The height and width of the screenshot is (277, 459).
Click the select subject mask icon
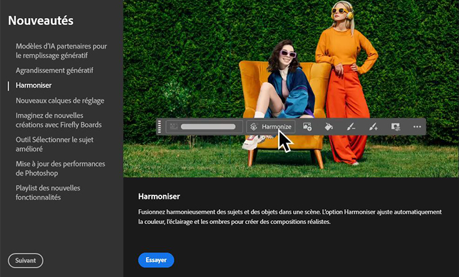(395, 126)
